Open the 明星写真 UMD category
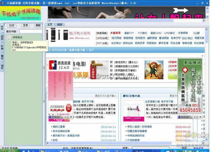 coord(199,38)
